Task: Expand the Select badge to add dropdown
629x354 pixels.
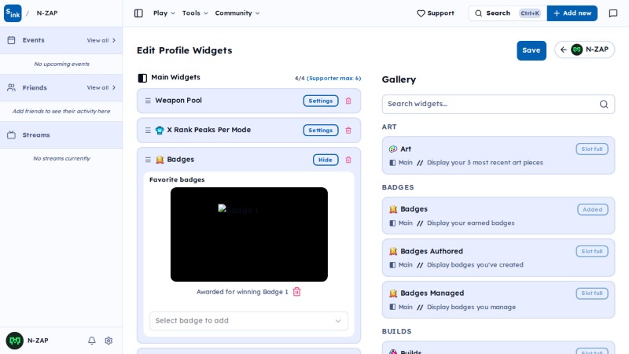Action: point(248,321)
